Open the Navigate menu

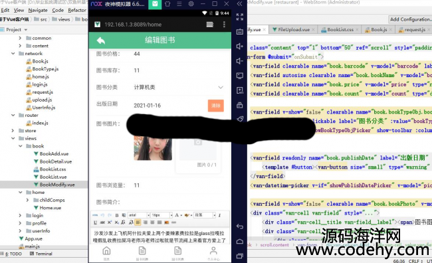click(38, 10)
